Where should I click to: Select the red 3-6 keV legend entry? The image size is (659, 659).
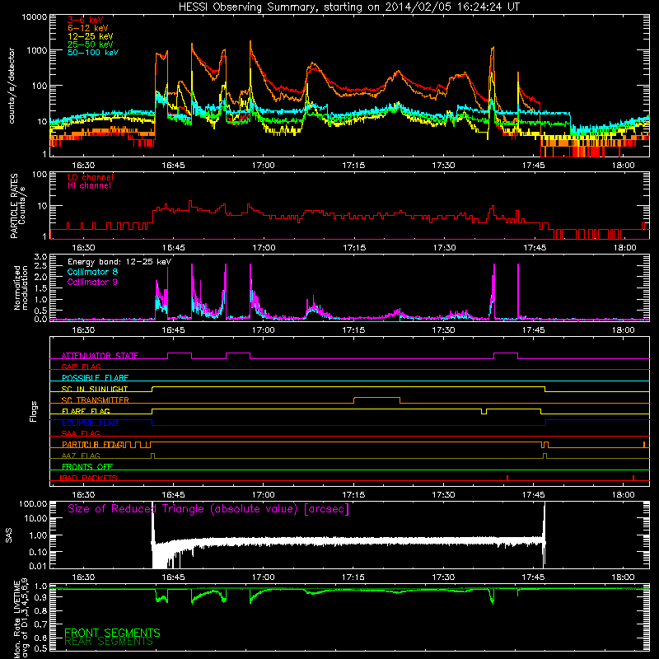[85, 20]
